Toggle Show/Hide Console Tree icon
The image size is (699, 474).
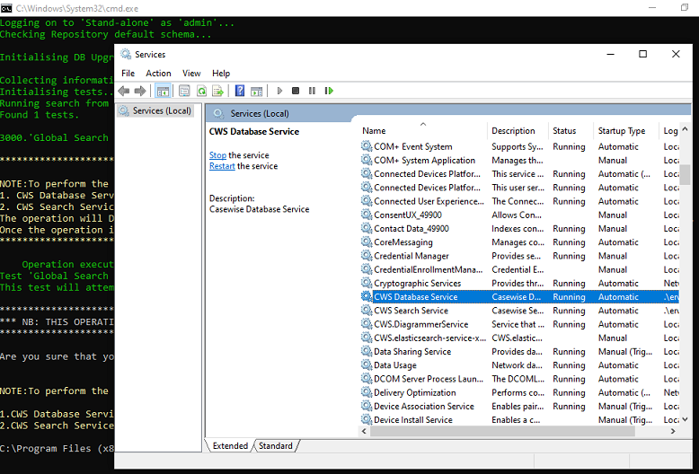[x=164, y=91]
